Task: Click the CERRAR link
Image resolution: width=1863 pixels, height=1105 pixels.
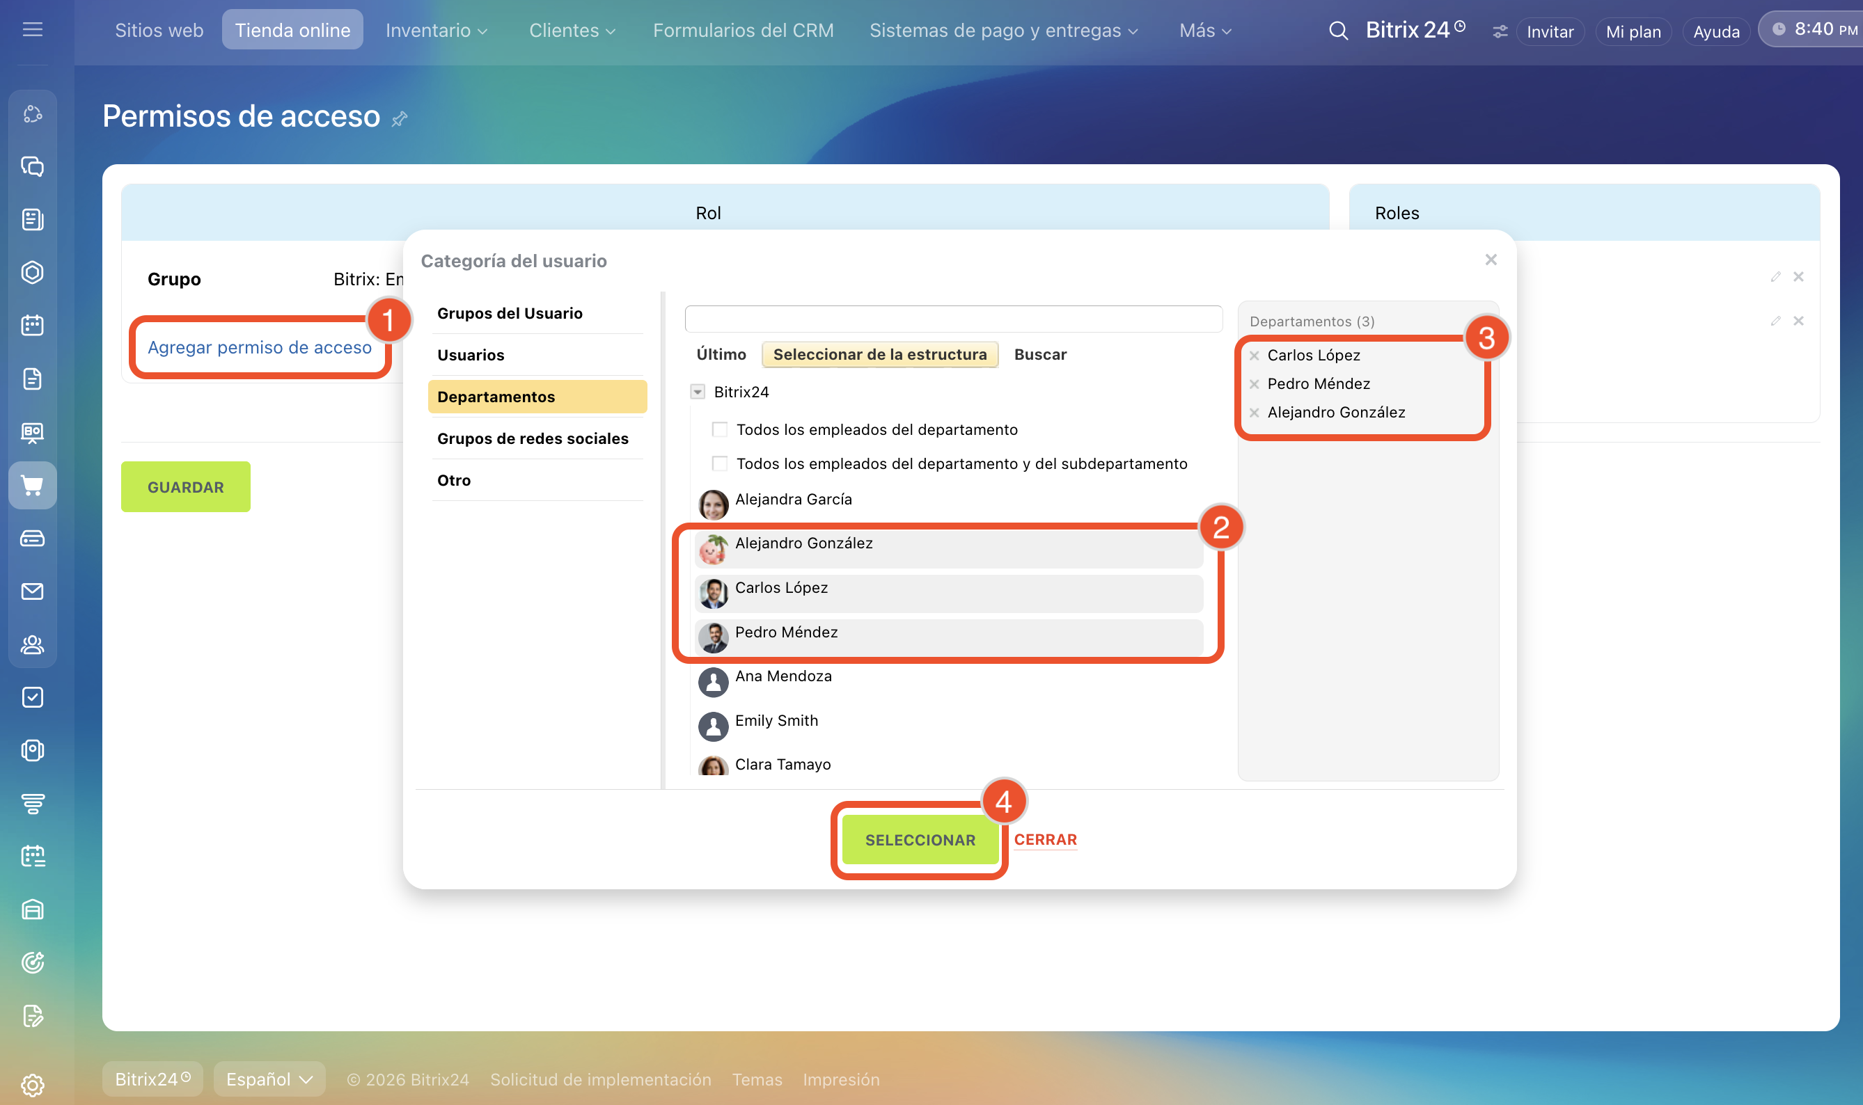Action: tap(1045, 839)
